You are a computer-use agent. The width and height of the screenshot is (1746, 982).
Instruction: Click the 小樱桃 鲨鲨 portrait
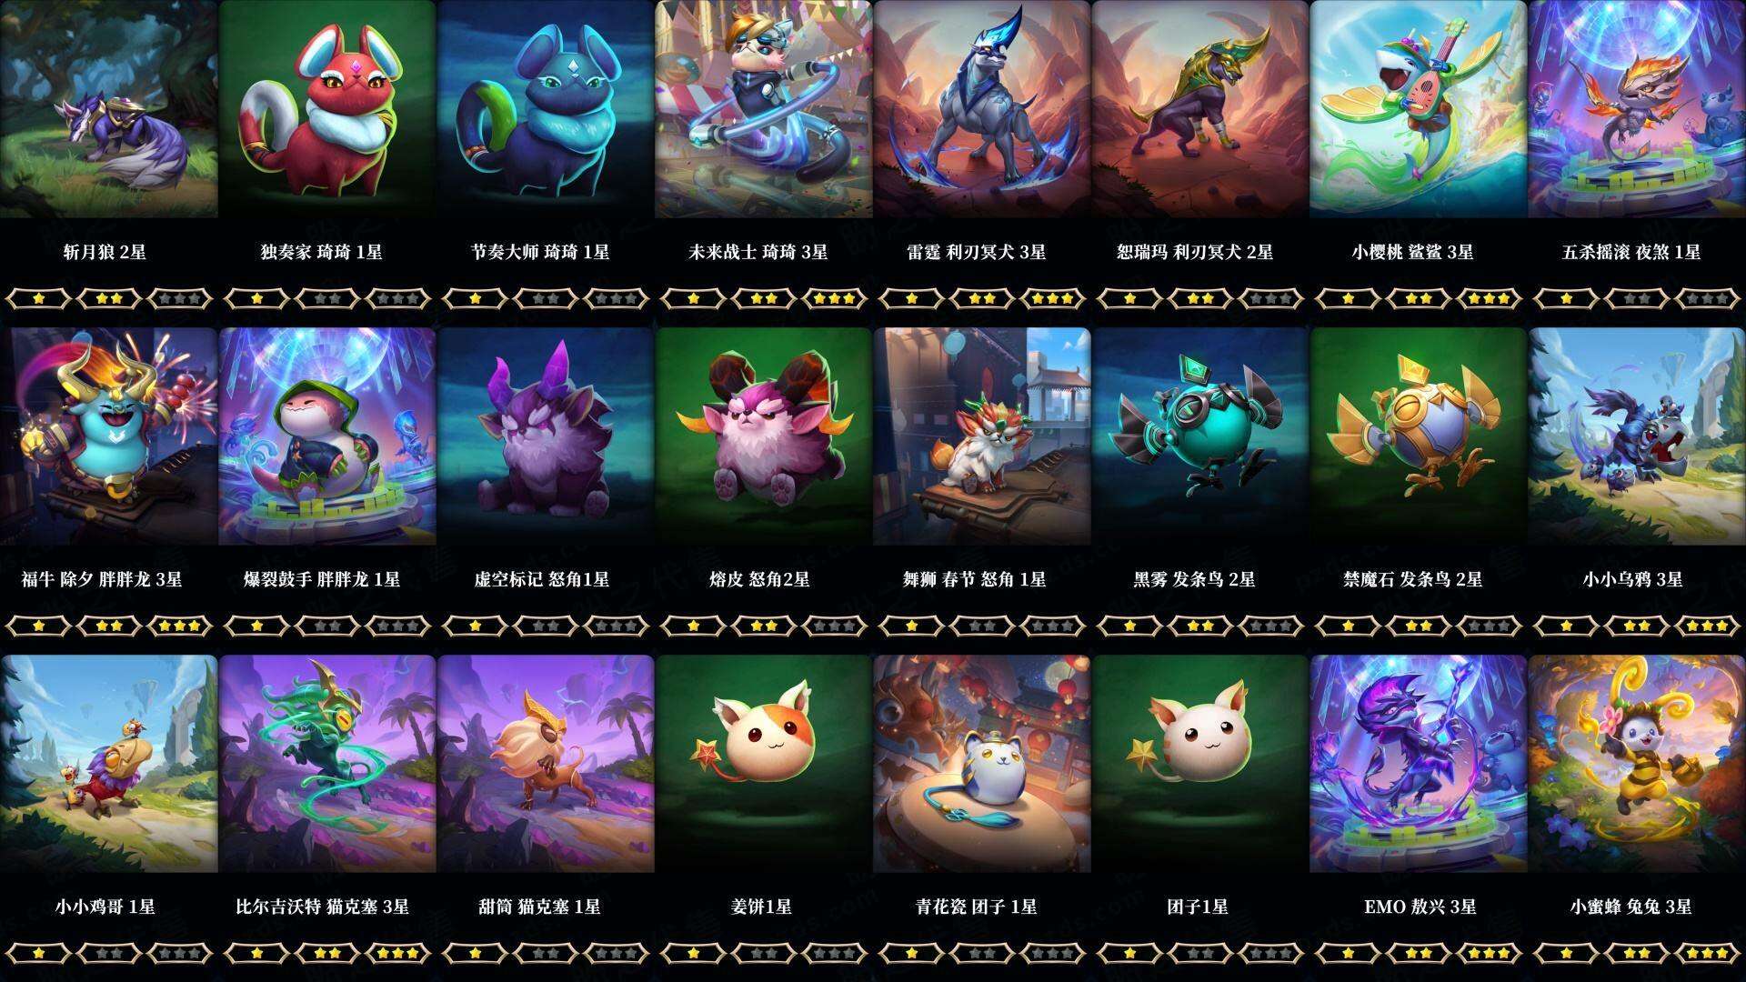pos(1419,109)
